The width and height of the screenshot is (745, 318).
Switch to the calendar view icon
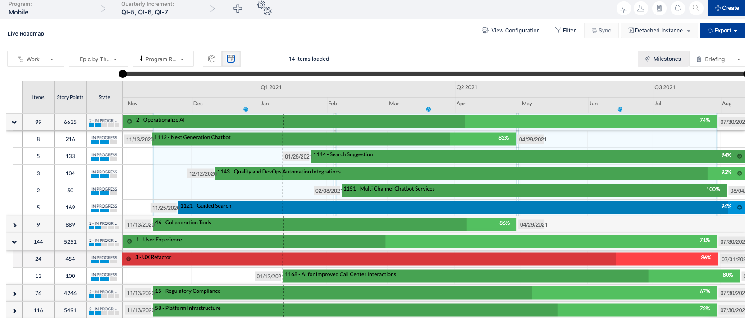(231, 59)
